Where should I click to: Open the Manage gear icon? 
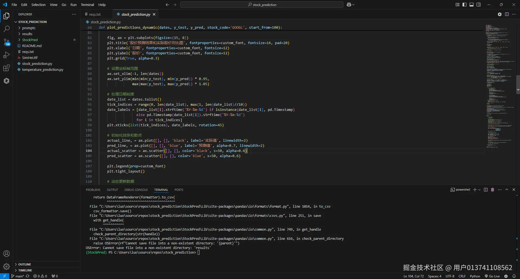tap(6, 267)
